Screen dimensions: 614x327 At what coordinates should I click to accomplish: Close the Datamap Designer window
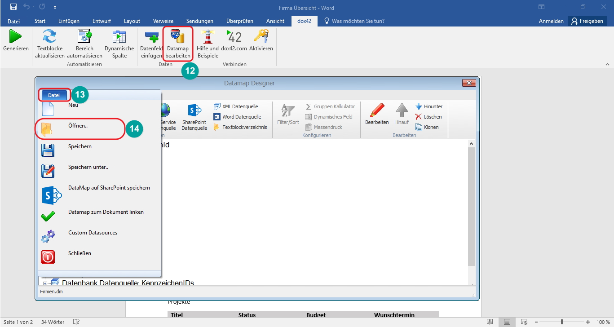click(468, 83)
